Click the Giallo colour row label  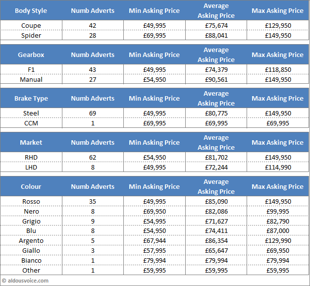(x=31, y=250)
